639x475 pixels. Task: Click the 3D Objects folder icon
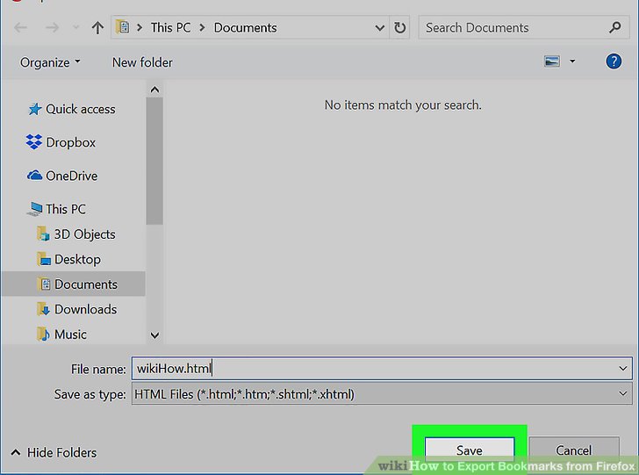click(x=43, y=234)
